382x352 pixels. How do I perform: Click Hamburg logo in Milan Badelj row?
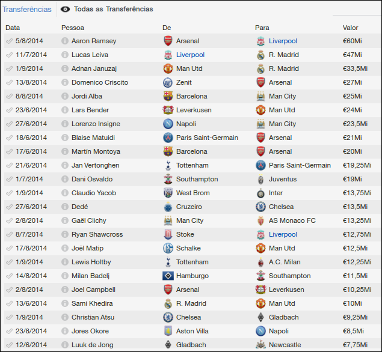(168, 276)
